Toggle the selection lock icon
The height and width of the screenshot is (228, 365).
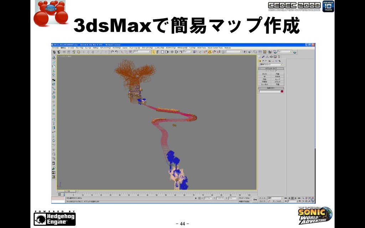pos(196,198)
